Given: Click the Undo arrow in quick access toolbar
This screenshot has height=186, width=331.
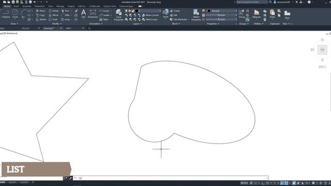Looking at the screenshot, I should 35,2.
